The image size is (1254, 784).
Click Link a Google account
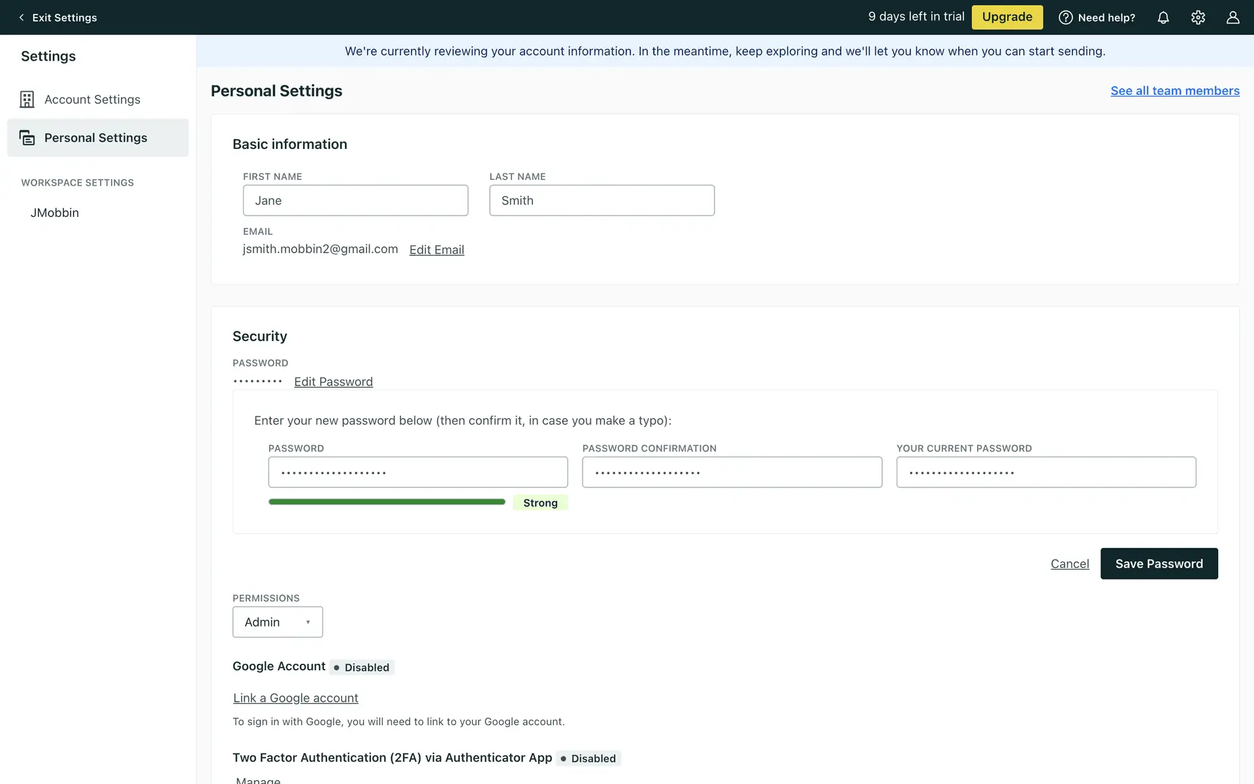[x=295, y=698]
